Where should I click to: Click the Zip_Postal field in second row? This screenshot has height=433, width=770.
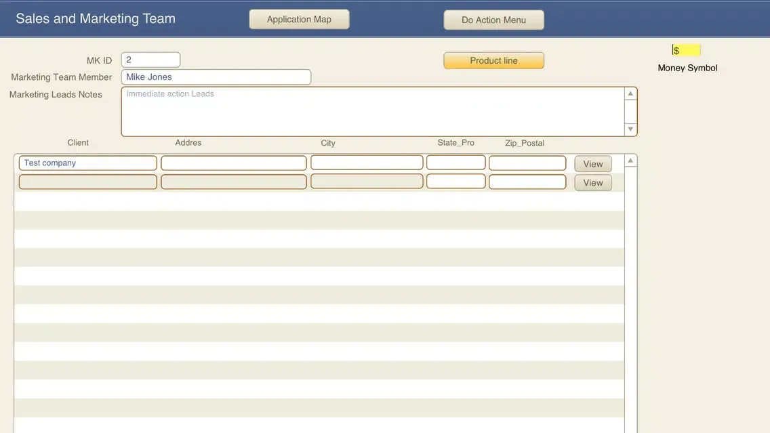(x=527, y=182)
